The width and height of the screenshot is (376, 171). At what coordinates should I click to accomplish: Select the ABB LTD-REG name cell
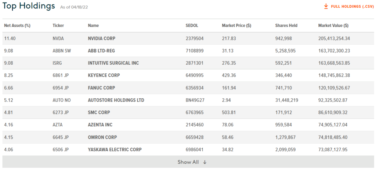(x=102, y=51)
